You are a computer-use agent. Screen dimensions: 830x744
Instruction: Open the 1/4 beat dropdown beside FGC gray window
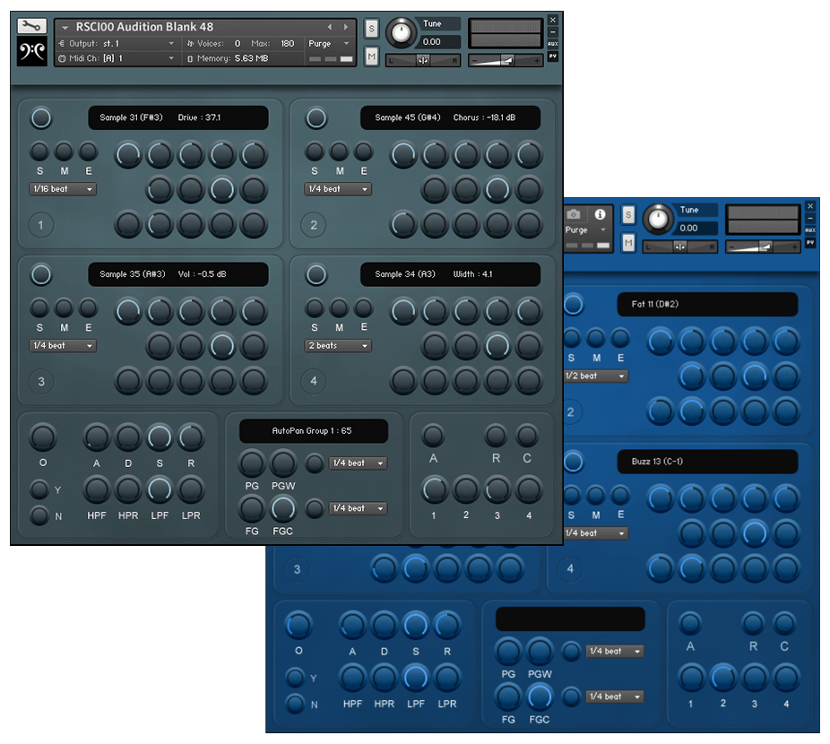pyautogui.click(x=358, y=508)
